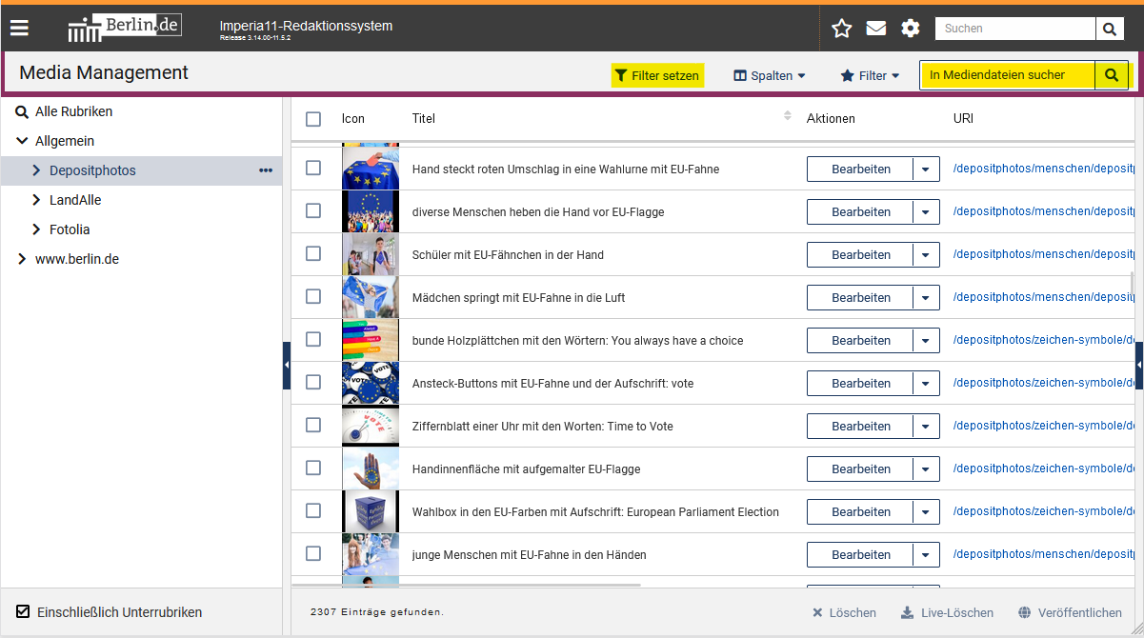Select the Fotolia rubric
Screen dimensions: 1144x638
coord(70,229)
